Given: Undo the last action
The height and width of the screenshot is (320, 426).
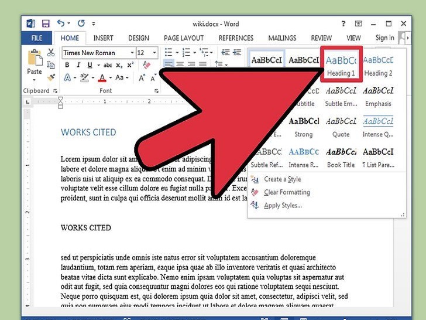Looking at the screenshot, I should (x=61, y=23).
